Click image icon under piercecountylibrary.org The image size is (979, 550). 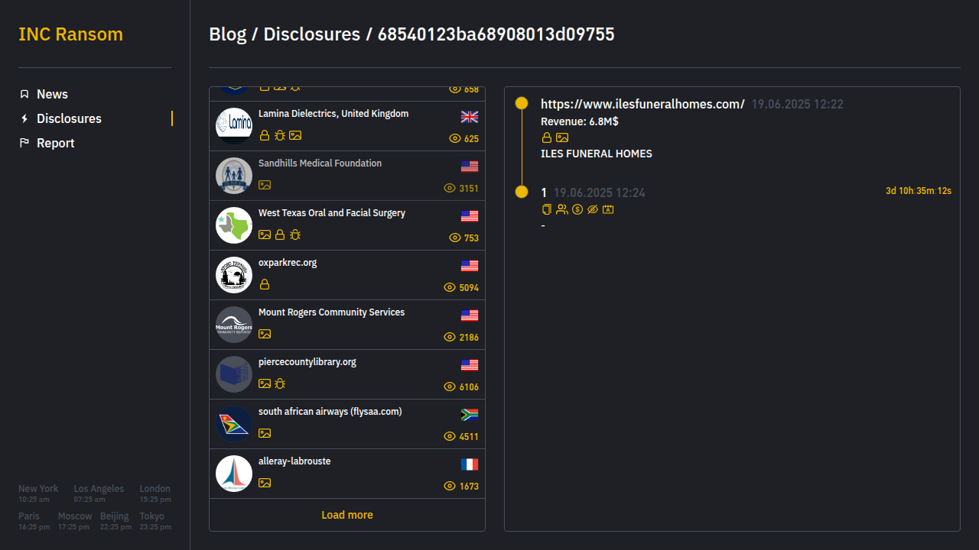tap(265, 383)
